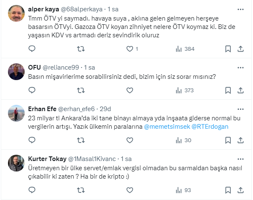Share alper kaya's tweet
This screenshot has width=253, height=200.
click(240, 49)
